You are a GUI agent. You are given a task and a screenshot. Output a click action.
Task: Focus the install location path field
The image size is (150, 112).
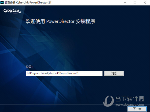click(64, 73)
